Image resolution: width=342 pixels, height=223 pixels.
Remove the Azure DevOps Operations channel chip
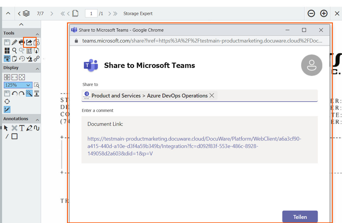212,95
